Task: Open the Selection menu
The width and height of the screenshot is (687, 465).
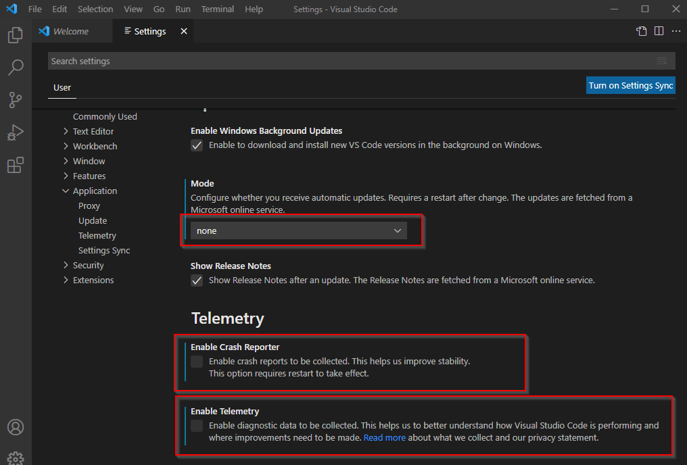Action: [x=95, y=9]
